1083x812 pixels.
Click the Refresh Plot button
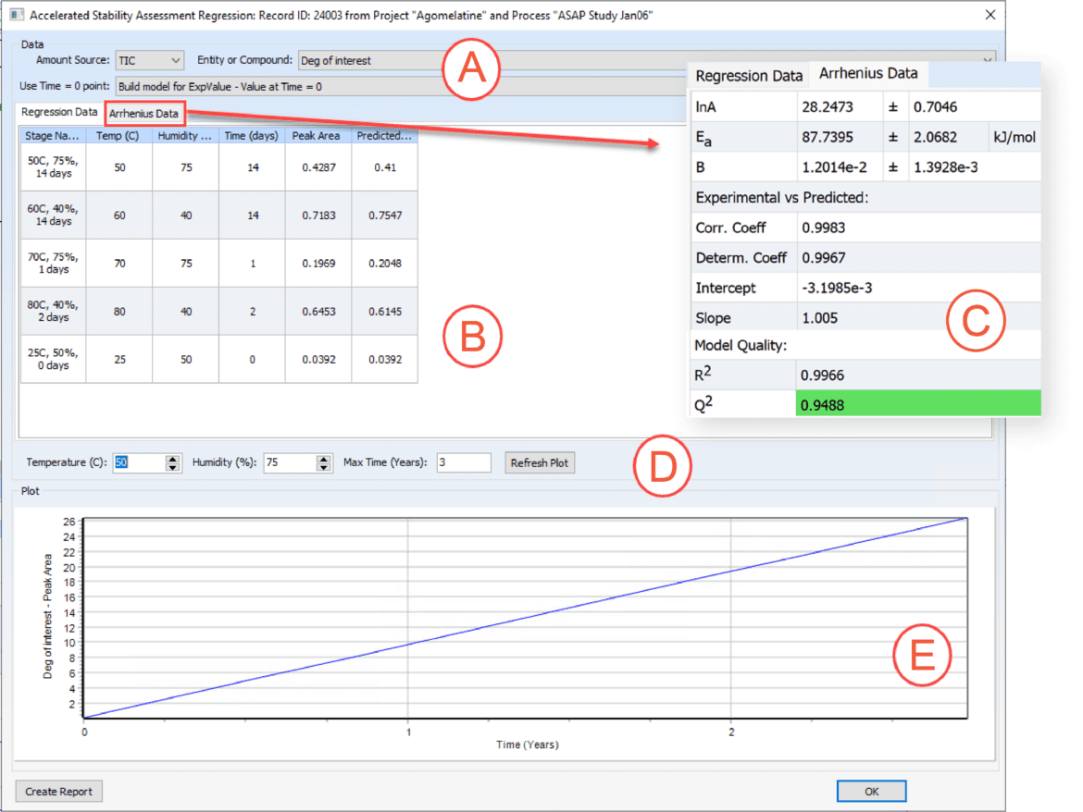[540, 462]
